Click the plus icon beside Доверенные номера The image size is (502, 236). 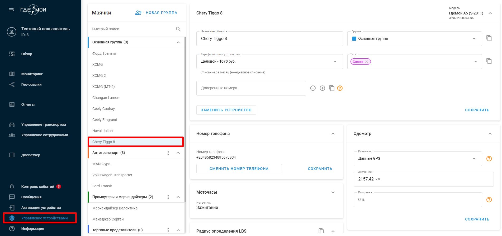322,88
